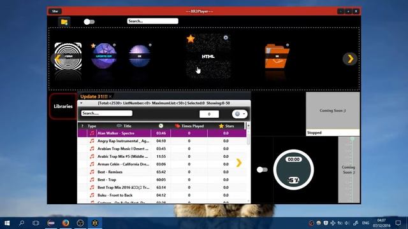Click duration 65:42 of Best - Remixes
The width and height of the screenshot is (408, 229).
pyautogui.click(x=161, y=172)
